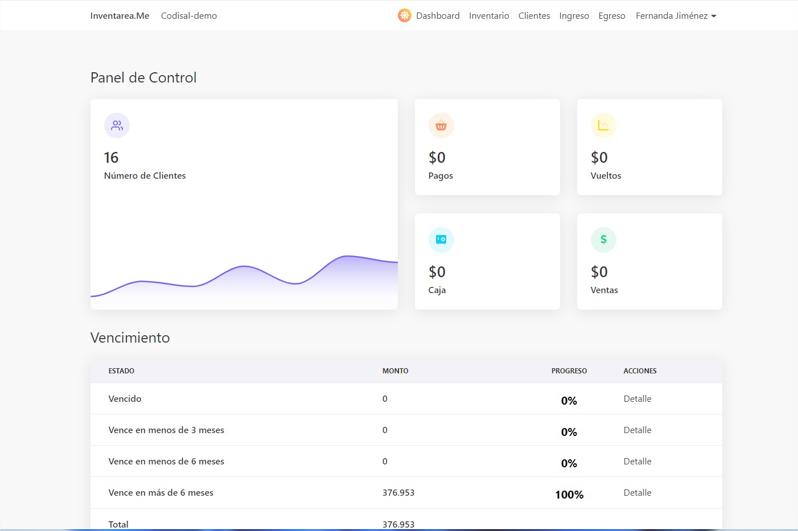798x531 pixels.
Task: Click the Egreso nav option
Action: point(612,15)
